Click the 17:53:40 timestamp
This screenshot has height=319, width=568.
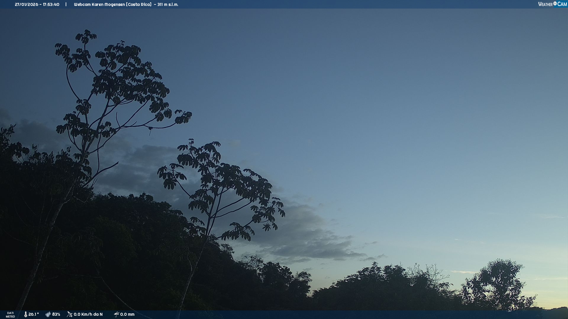click(51, 4)
